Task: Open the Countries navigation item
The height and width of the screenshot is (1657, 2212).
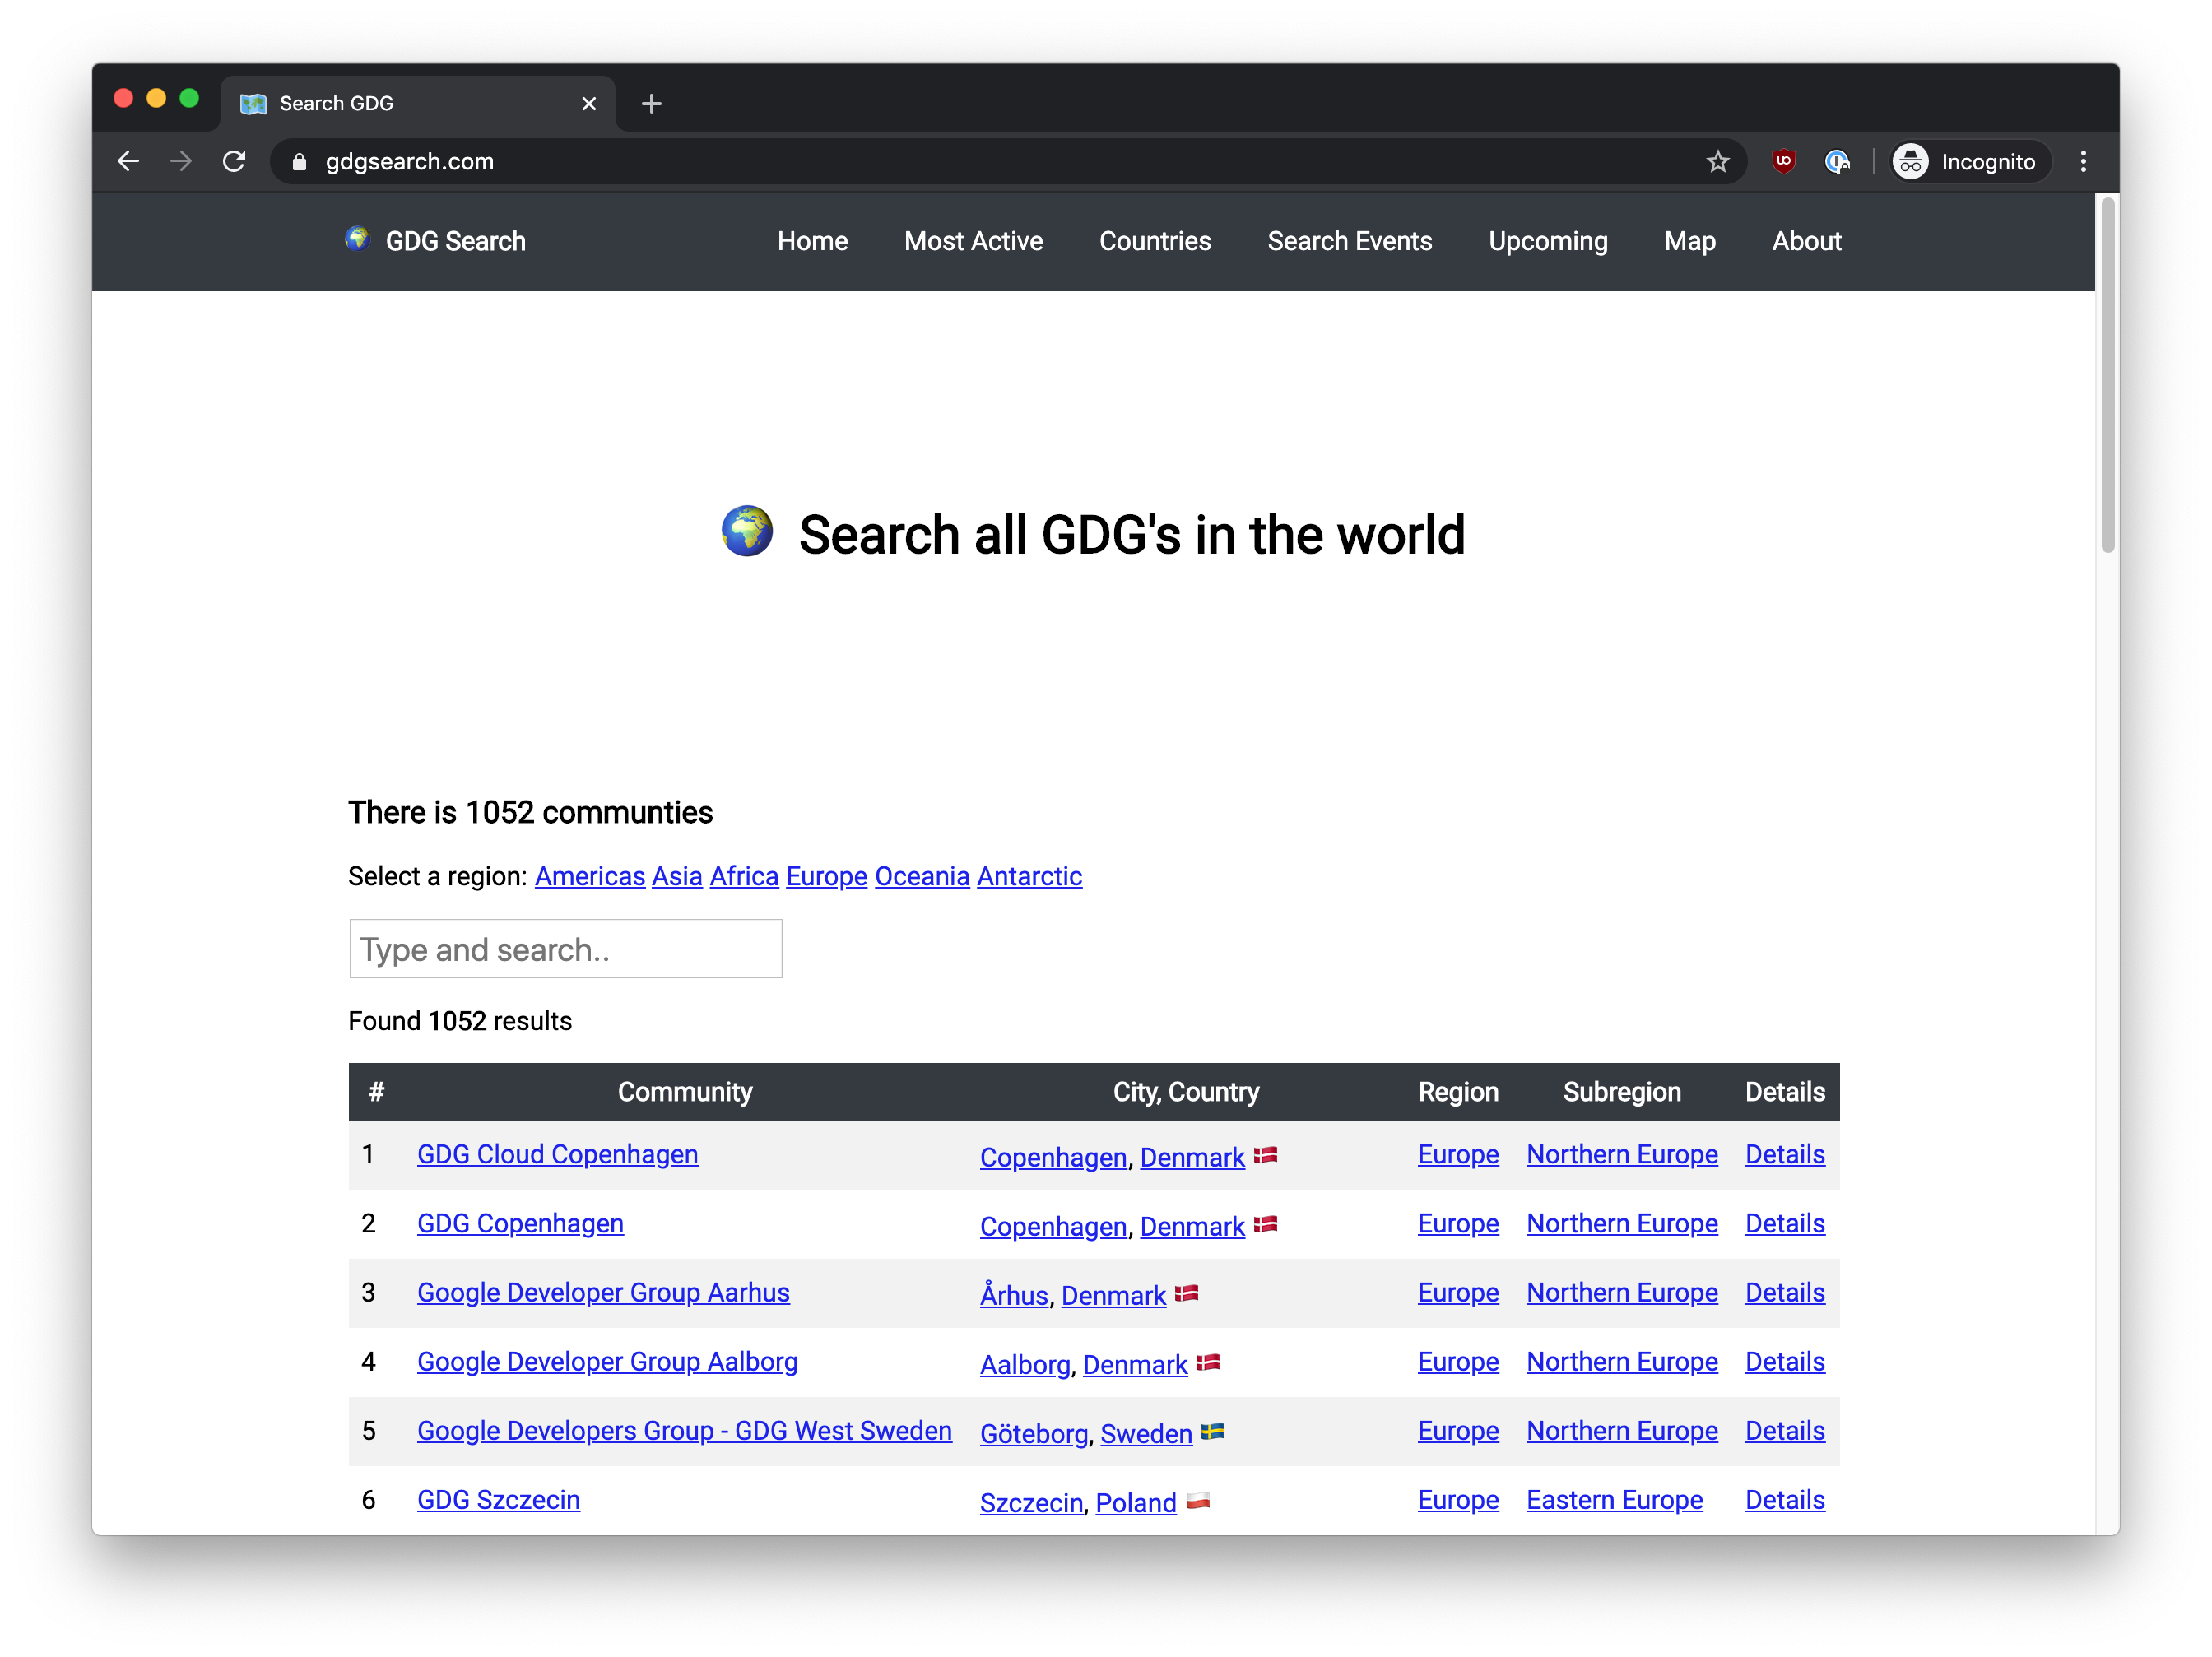Action: (x=1155, y=241)
